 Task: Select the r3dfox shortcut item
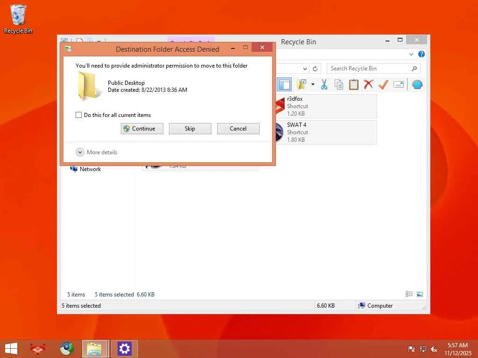click(x=326, y=106)
